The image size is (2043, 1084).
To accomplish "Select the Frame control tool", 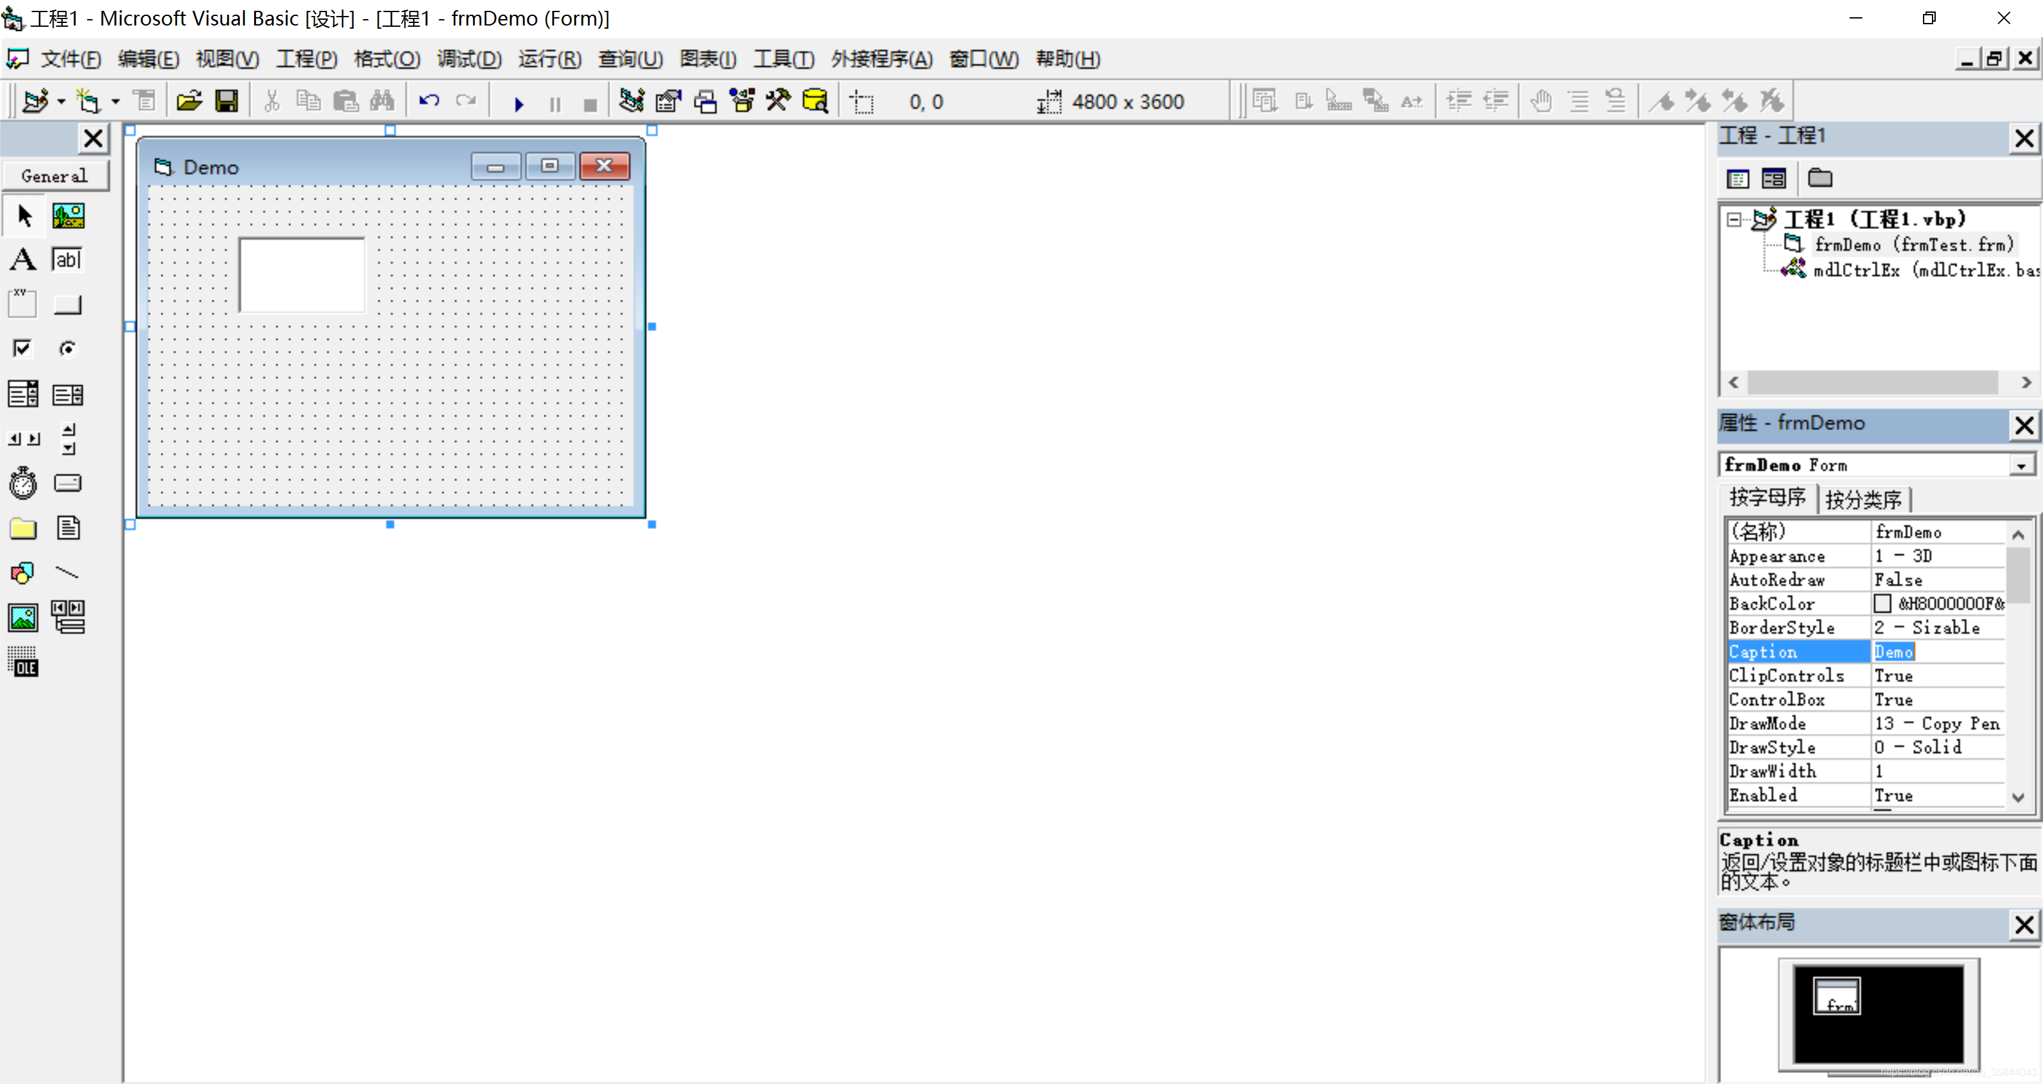I will 24,304.
